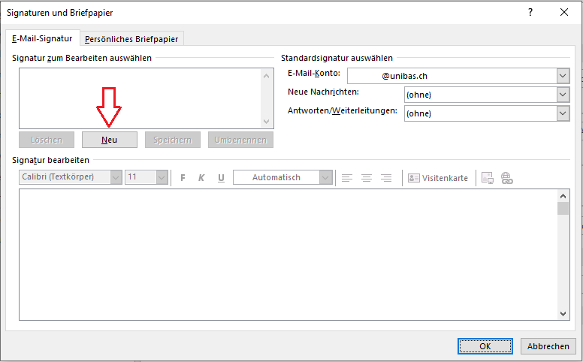This screenshot has width=583, height=362.
Task: Open font name dropdown Calibri (Textkörper)
Action: (x=116, y=178)
